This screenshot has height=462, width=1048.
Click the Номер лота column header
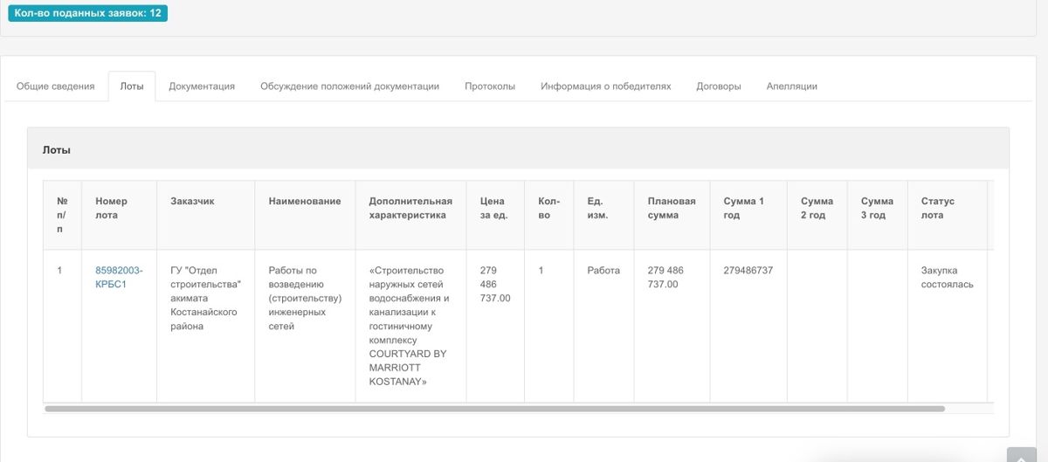click(x=112, y=208)
